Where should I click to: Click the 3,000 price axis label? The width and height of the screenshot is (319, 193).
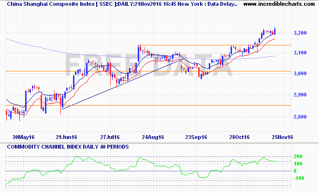pyautogui.click(x=300, y=73)
